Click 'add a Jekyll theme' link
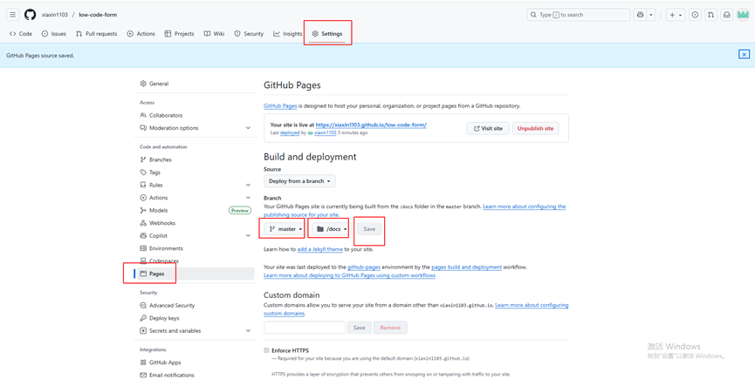 point(319,250)
